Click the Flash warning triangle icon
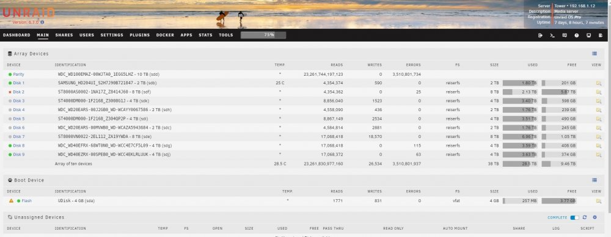The image size is (611, 237). (x=11, y=201)
